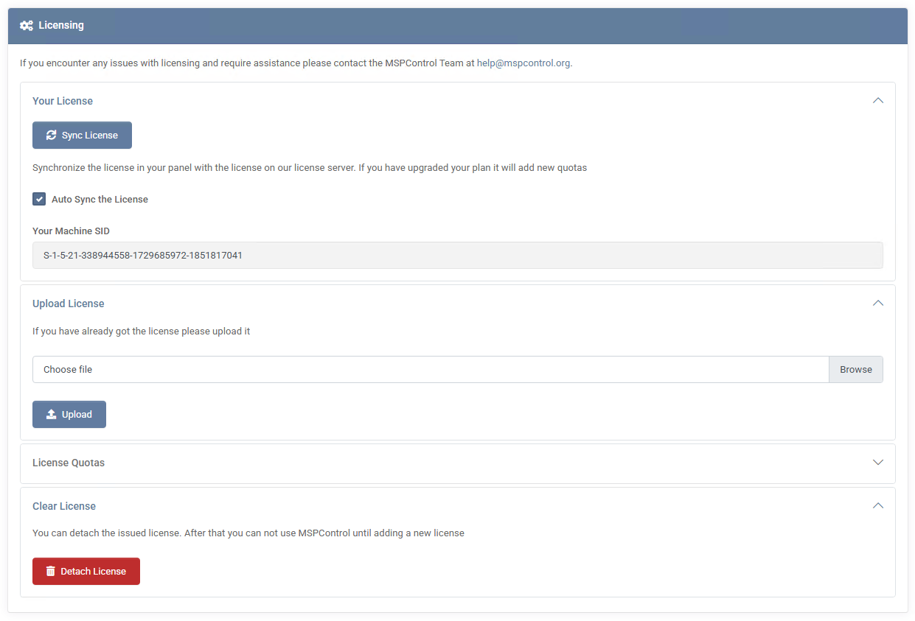Click the Your Machine SID text field

[x=457, y=256]
